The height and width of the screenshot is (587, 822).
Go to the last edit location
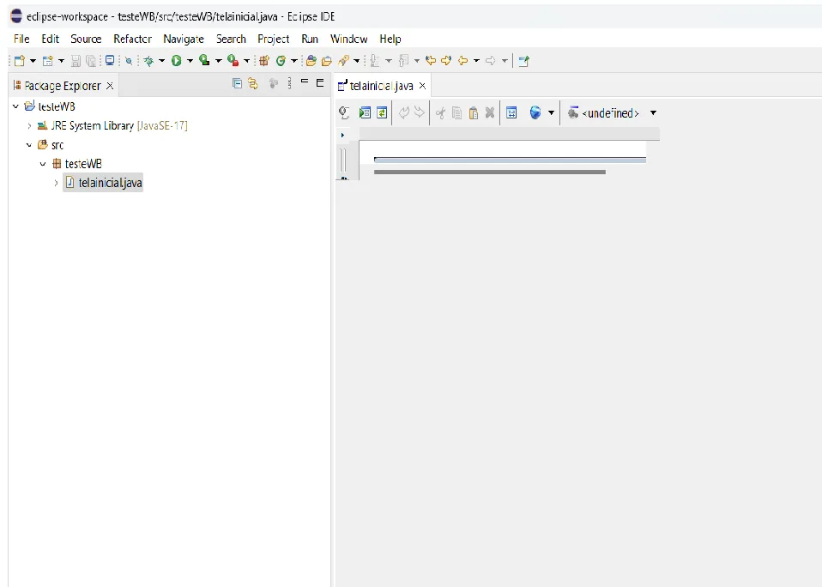(x=431, y=61)
